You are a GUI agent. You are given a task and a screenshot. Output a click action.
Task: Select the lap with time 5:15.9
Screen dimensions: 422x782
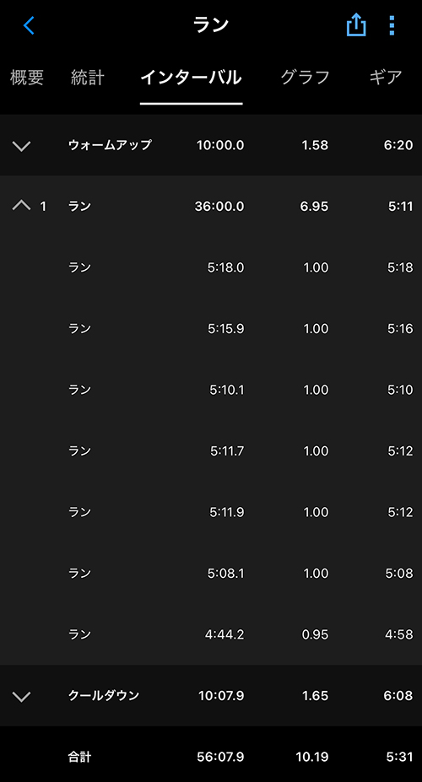(211, 329)
